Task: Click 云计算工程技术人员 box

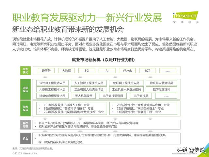Action: [52, 83]
